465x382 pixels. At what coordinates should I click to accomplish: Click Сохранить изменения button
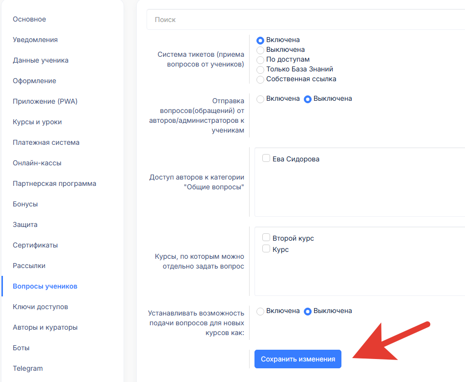click(x=298, y=359)
